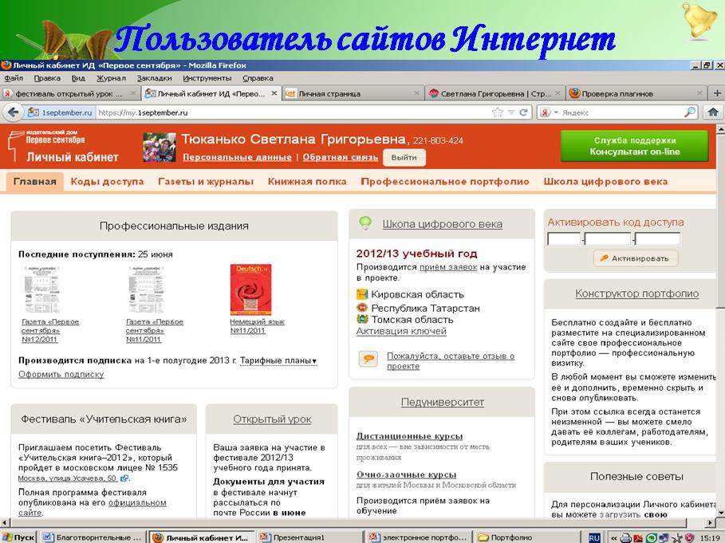Screen dimensions: 725x543
Task: Show the URL history dropdown arrow
Action: pyautogui.click(x=511, y=112)
